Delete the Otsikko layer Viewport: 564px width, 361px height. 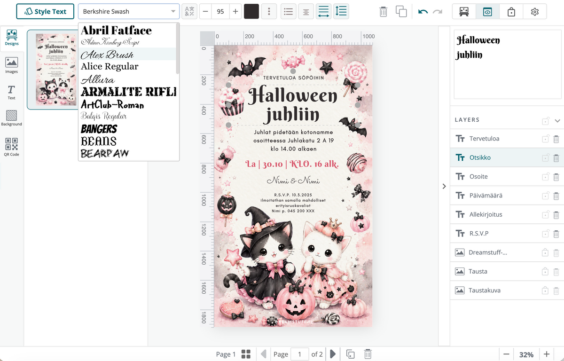coord(556,158)
